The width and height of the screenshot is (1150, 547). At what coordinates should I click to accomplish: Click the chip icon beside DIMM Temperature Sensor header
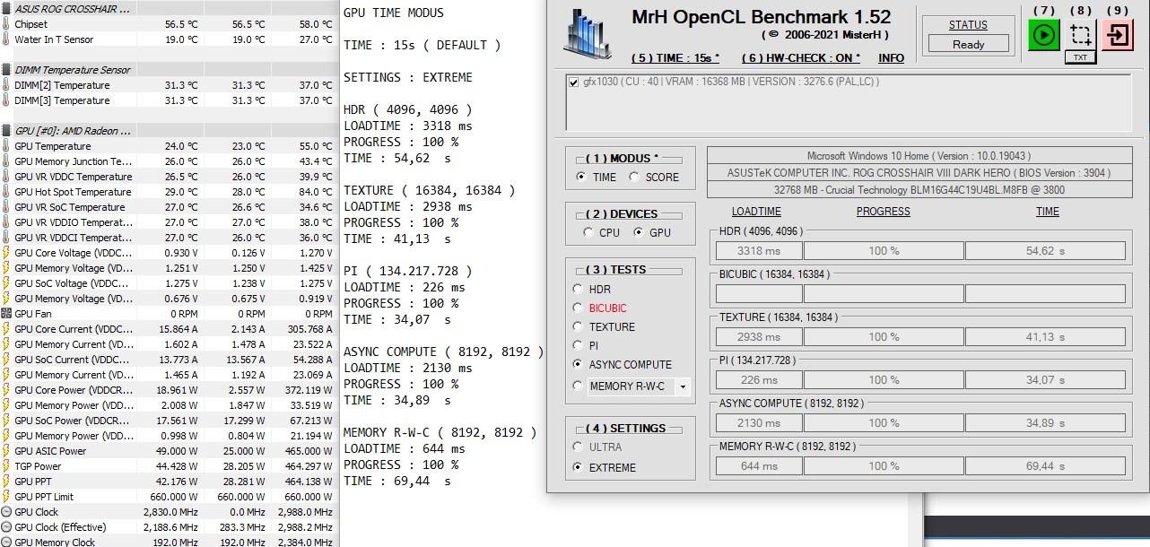tap(6, 70)
